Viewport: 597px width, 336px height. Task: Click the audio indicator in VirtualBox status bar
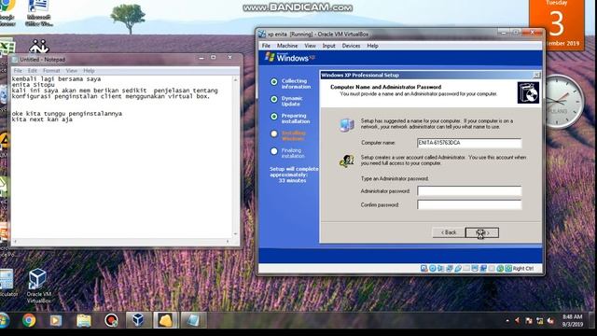[x=441, y=269]
